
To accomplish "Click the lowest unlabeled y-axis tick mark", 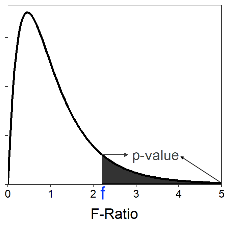I will pyautogui.click(x=6, y=135).
